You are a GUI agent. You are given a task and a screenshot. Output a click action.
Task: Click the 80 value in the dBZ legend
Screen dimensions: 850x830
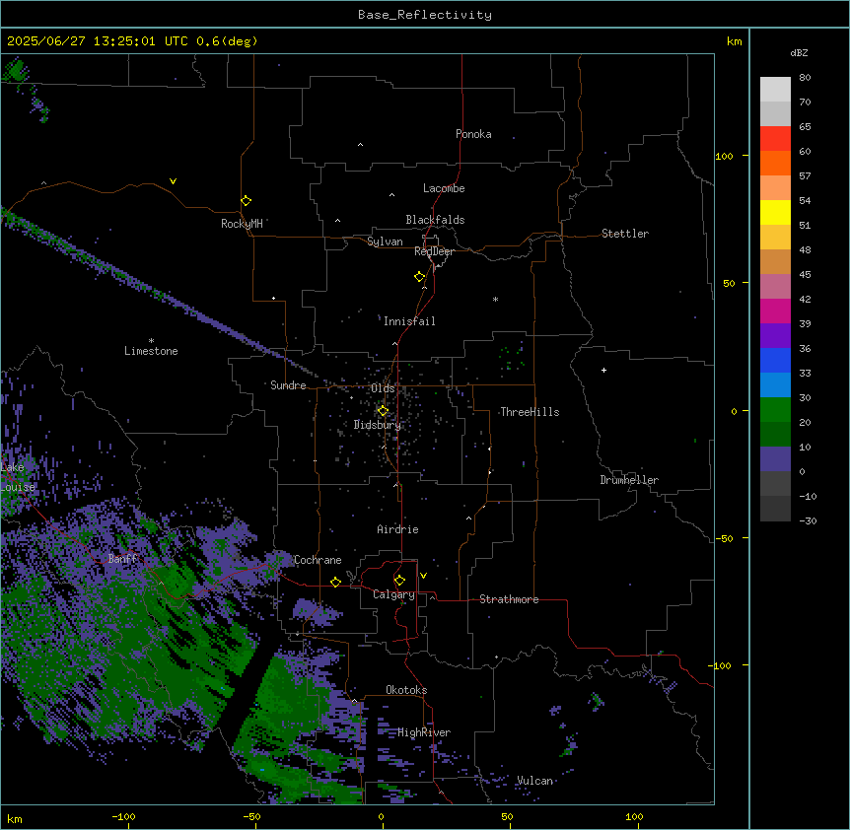805,78
